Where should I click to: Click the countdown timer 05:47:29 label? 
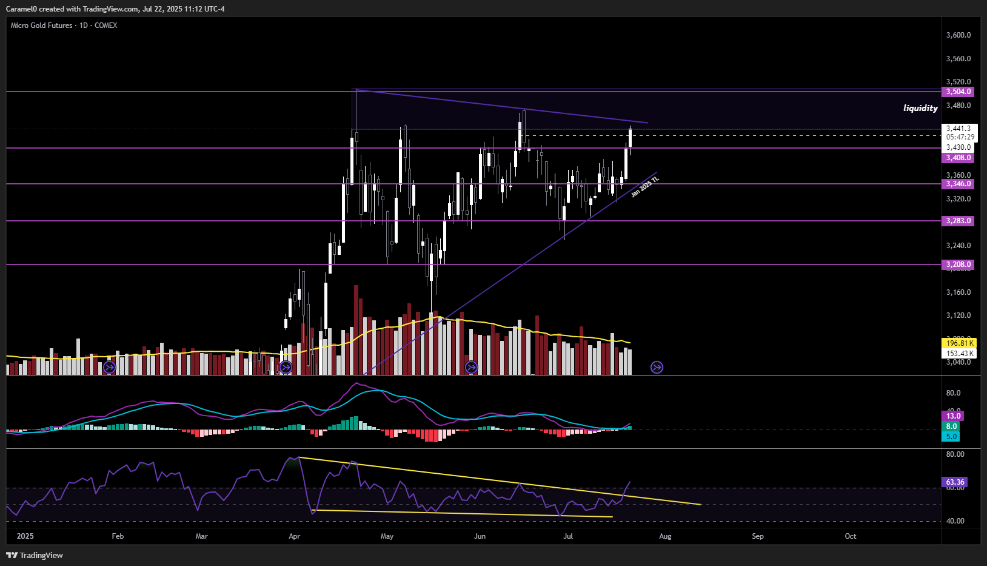960,137
